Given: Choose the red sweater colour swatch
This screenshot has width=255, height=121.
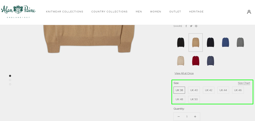Looking at the screenshot, I should tap(196, 61).
